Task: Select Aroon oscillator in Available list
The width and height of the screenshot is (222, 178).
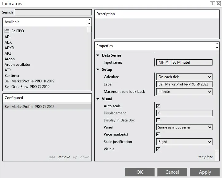Action: tap(18, 65)
